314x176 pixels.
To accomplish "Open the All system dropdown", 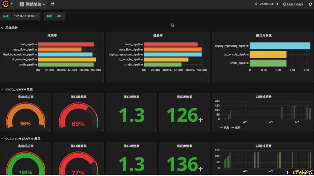I will point(60,16).
